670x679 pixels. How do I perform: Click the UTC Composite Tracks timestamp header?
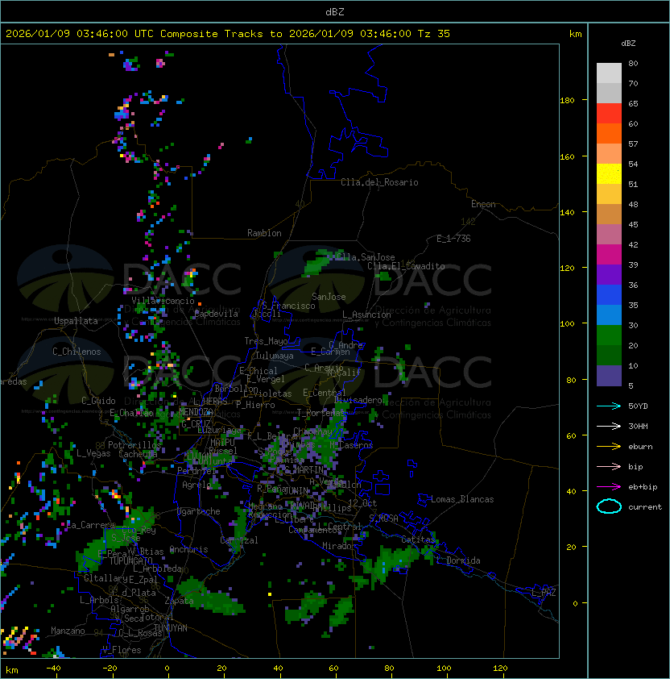(228, 34)
